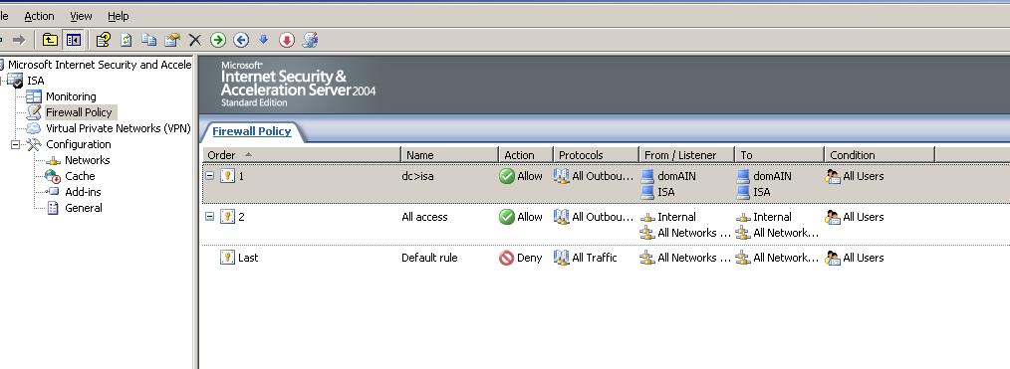Screen dimensions: 1010x369
Task: Click the black X delete icon
Action: (x=194, y=40)
